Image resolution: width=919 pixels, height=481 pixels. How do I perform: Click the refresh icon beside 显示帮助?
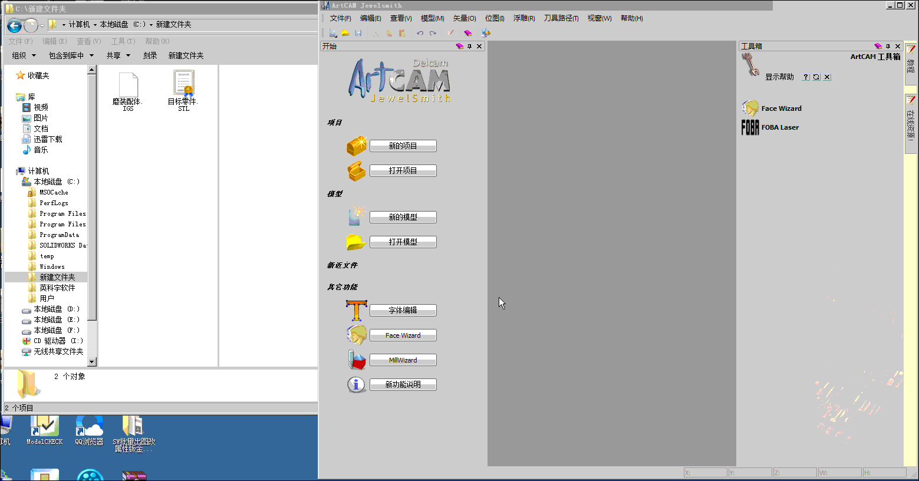816,77
